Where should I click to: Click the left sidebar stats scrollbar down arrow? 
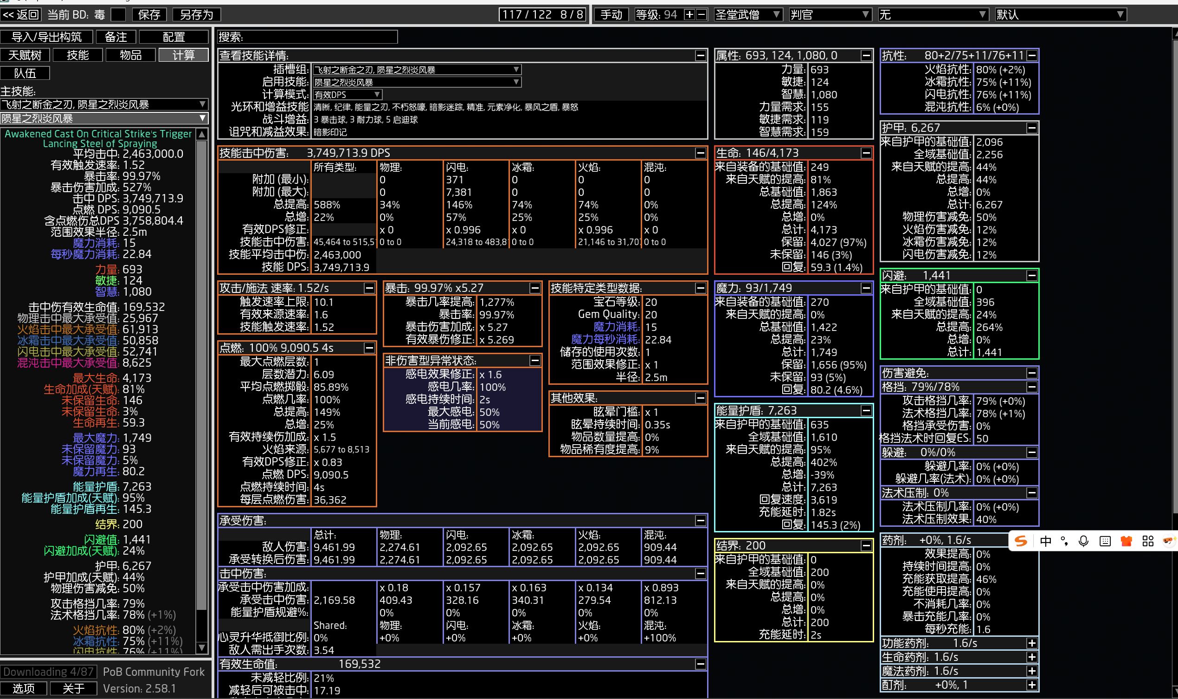(x=201, y=647)
